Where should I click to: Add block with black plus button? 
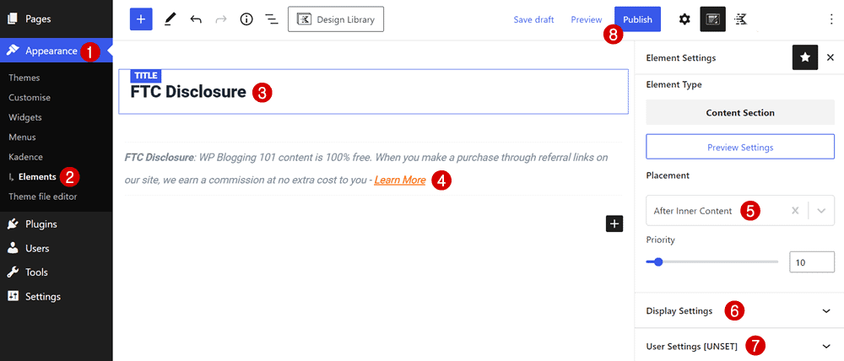coord(614,224)
